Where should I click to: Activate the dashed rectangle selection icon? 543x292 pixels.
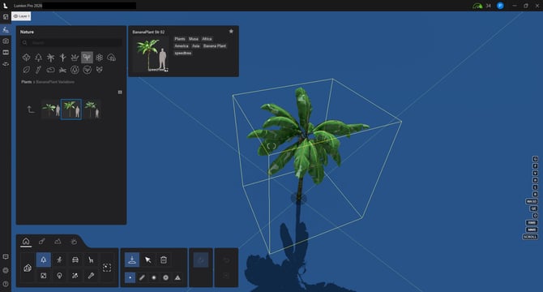tap(107, 268)
